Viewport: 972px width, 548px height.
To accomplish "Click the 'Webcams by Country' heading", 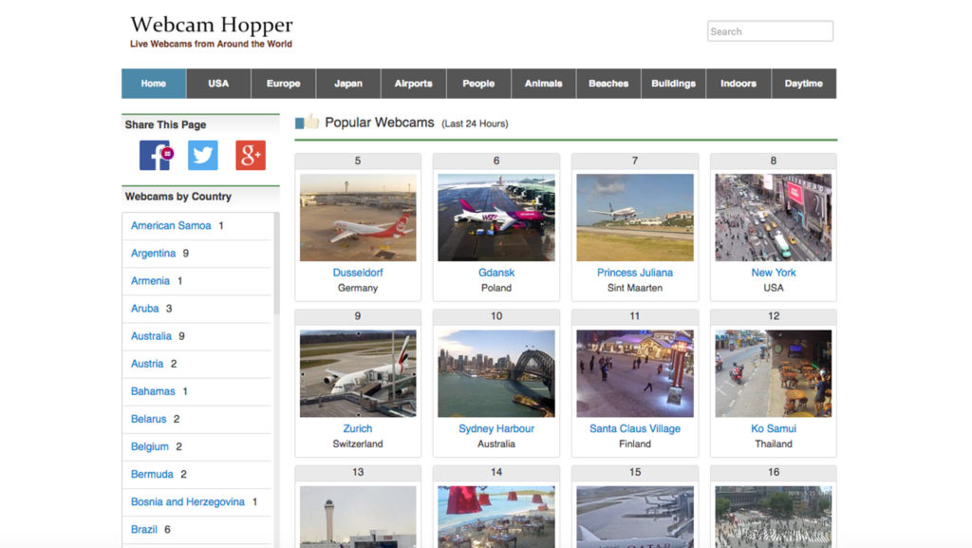I will (178, 197).
